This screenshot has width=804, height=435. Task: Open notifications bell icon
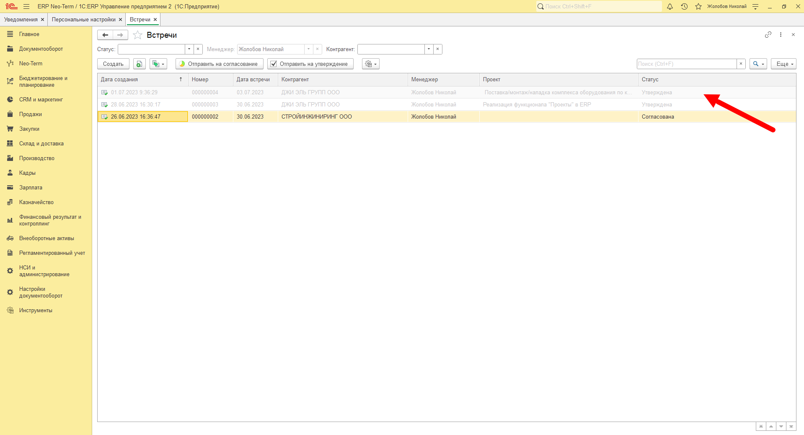click(670, 6)
